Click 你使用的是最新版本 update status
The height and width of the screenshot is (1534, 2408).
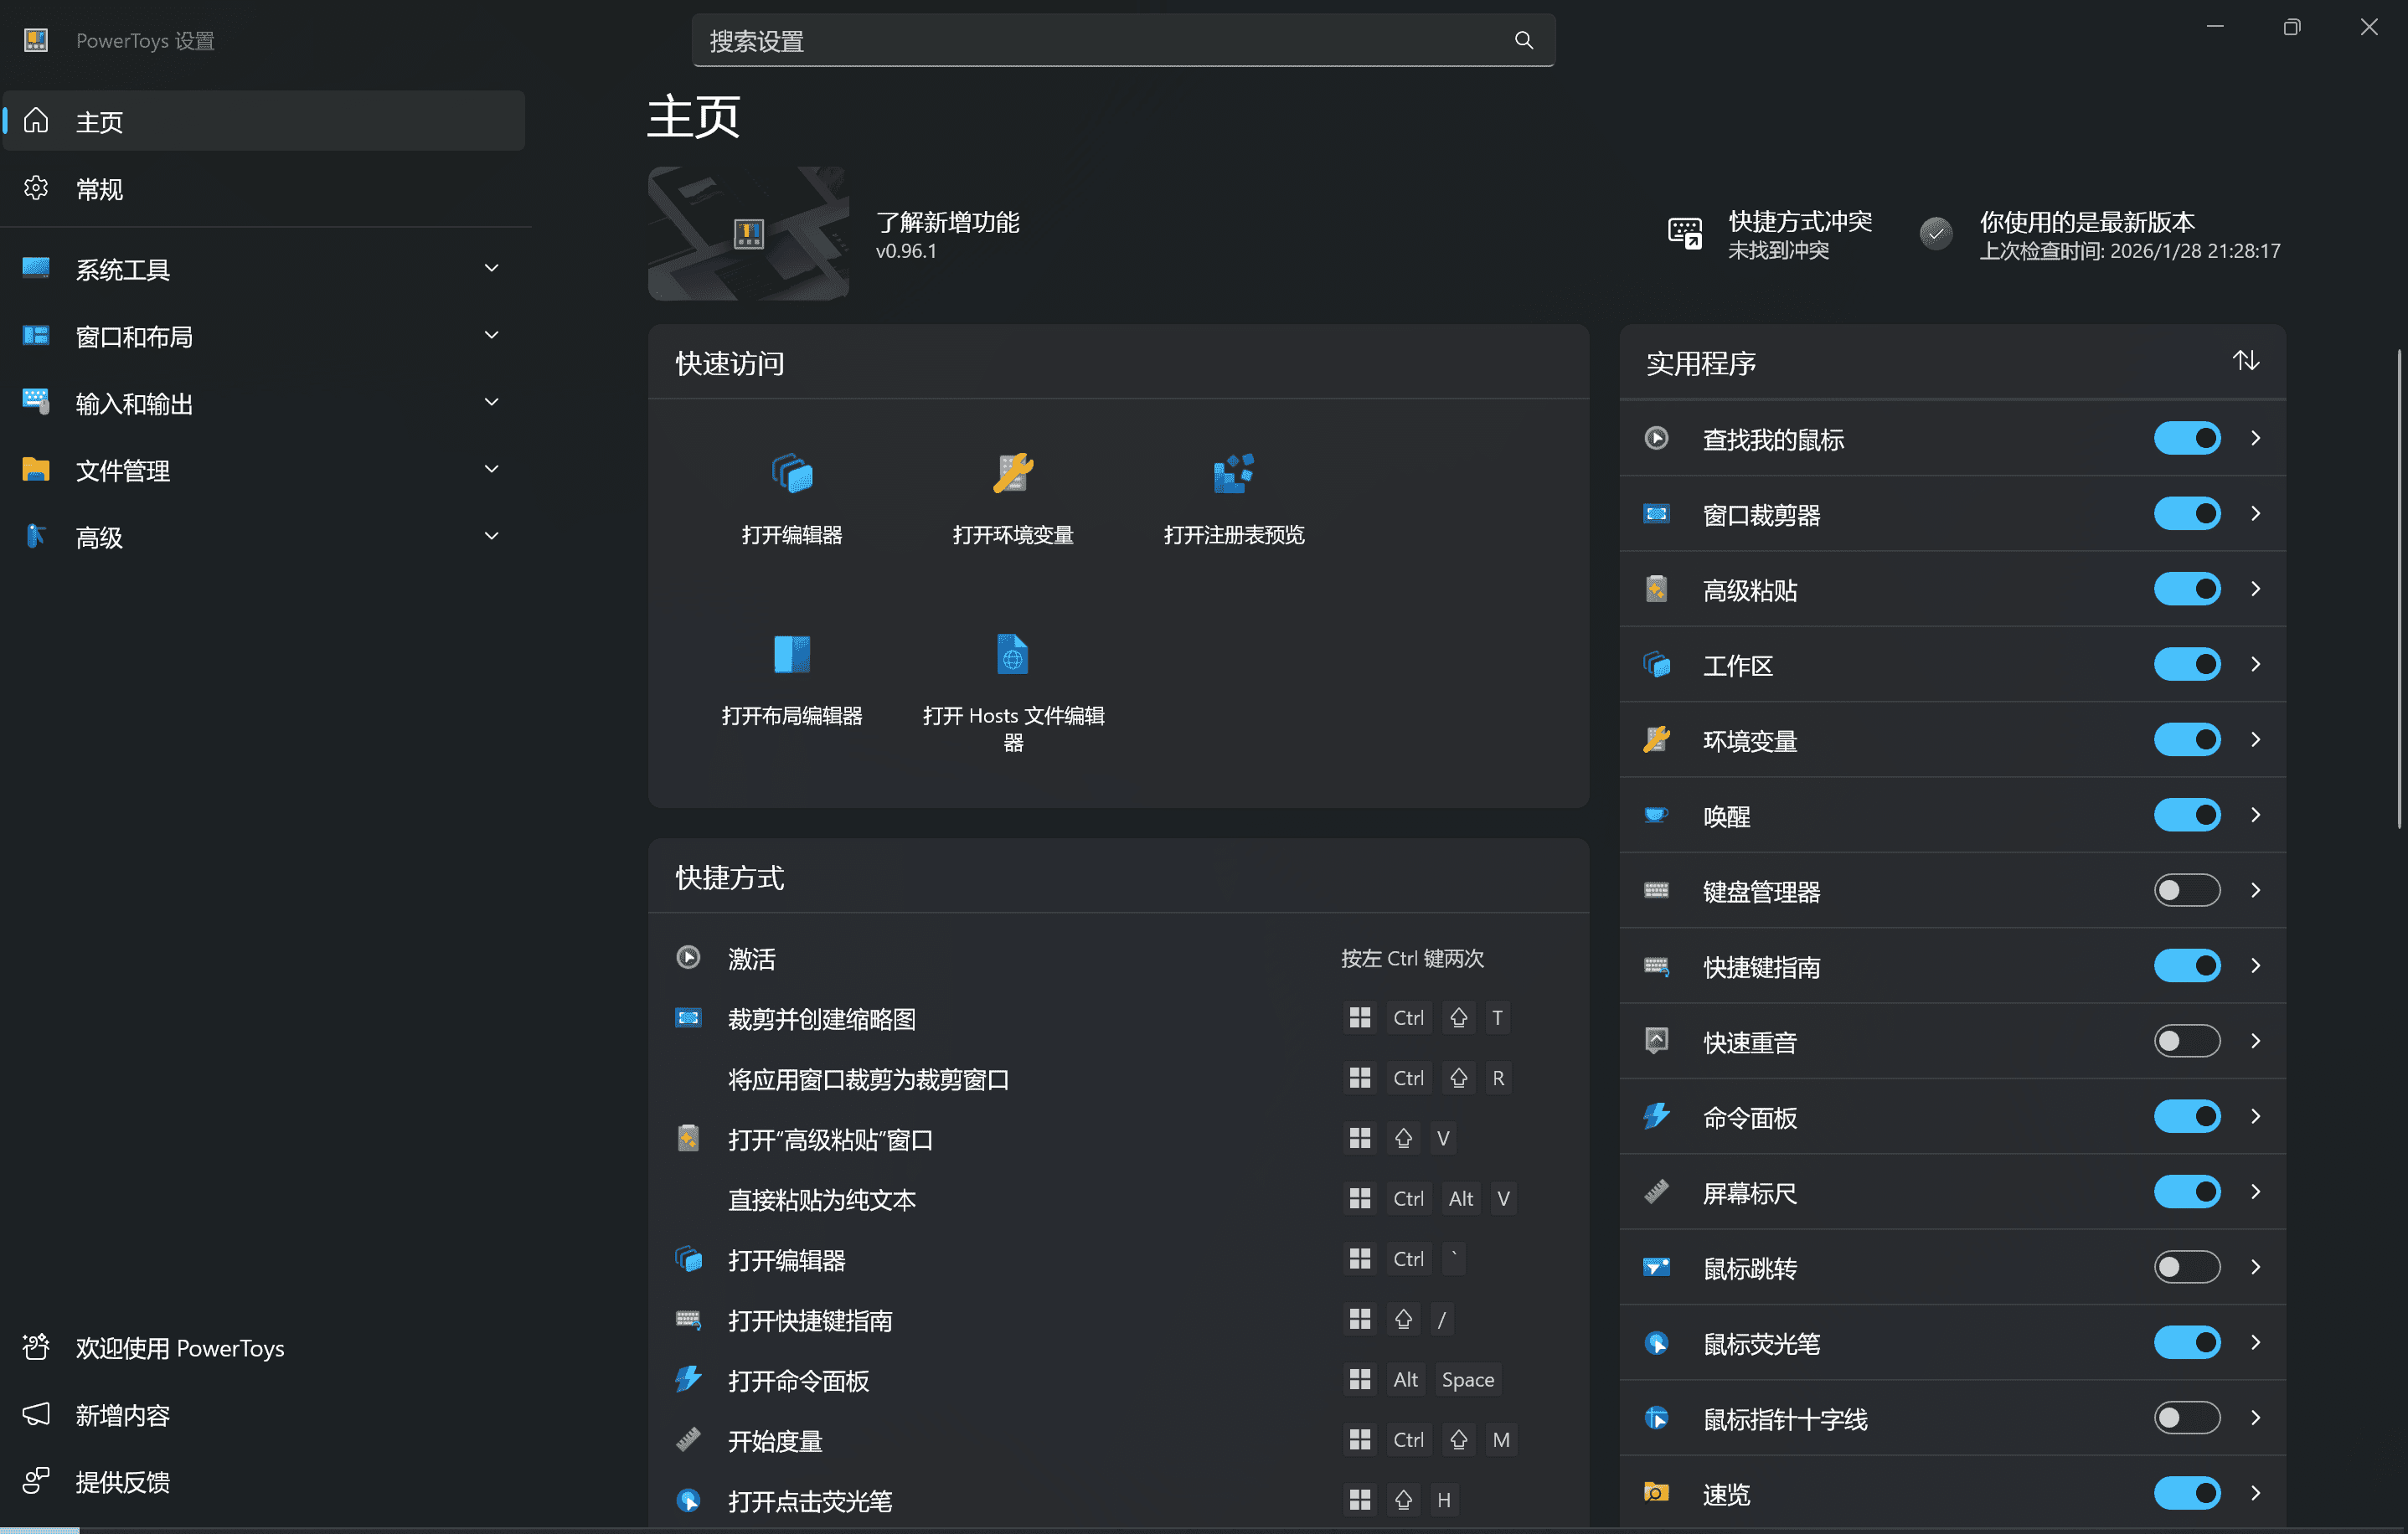[2100, 234]
